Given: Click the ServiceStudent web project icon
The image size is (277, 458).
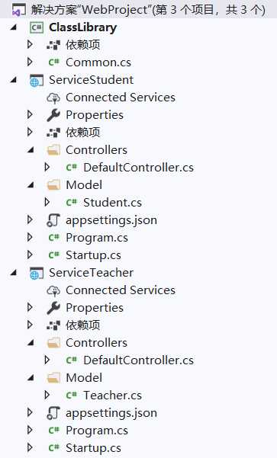Looking at the screenshot, I should click(37, 80).
